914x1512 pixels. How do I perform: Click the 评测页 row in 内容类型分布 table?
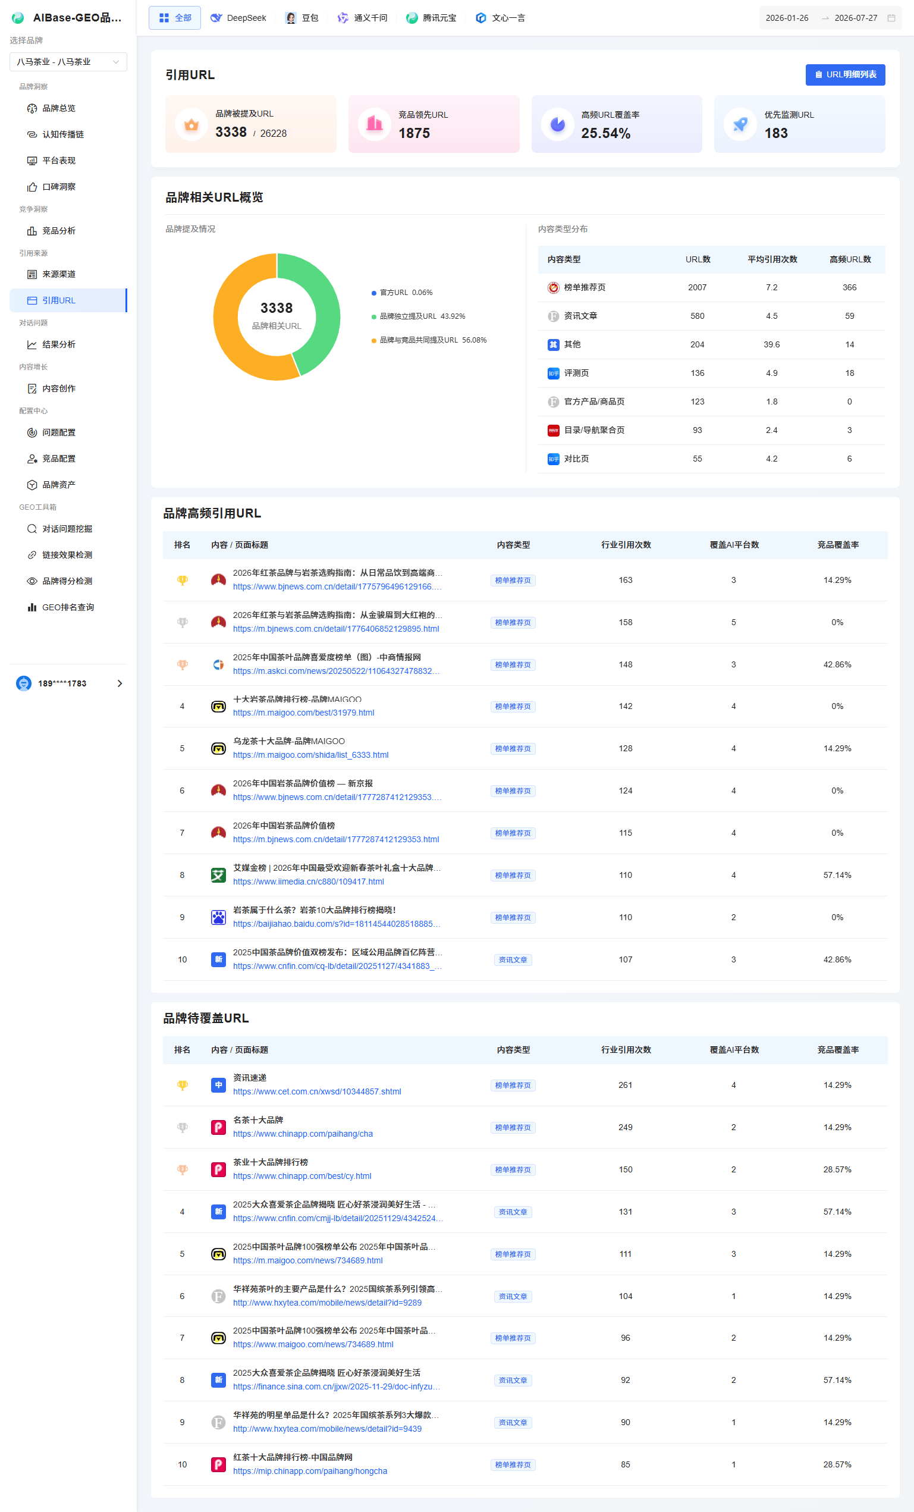712,373
